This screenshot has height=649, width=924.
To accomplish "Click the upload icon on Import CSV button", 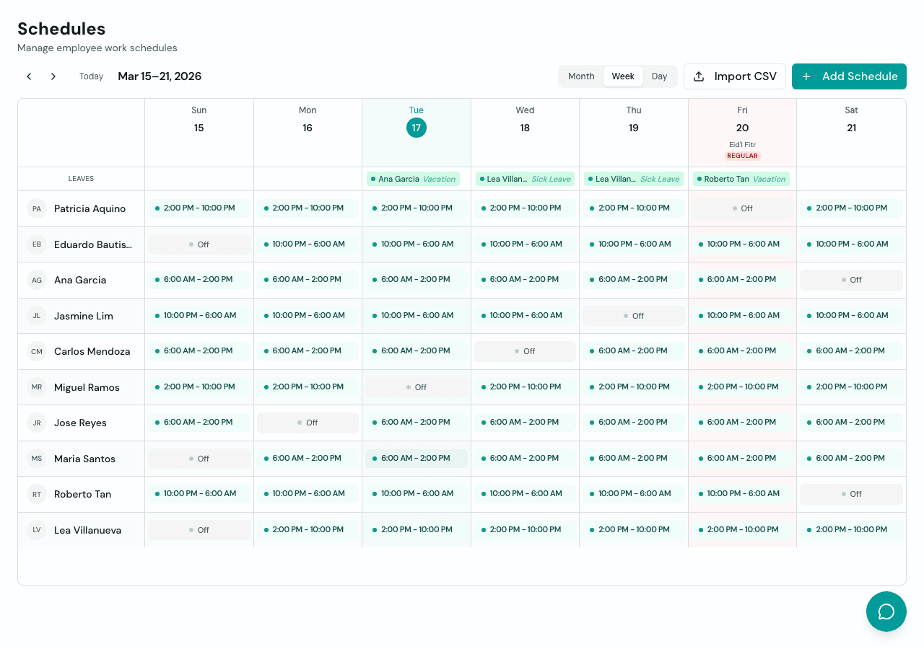I will point(699,76).
